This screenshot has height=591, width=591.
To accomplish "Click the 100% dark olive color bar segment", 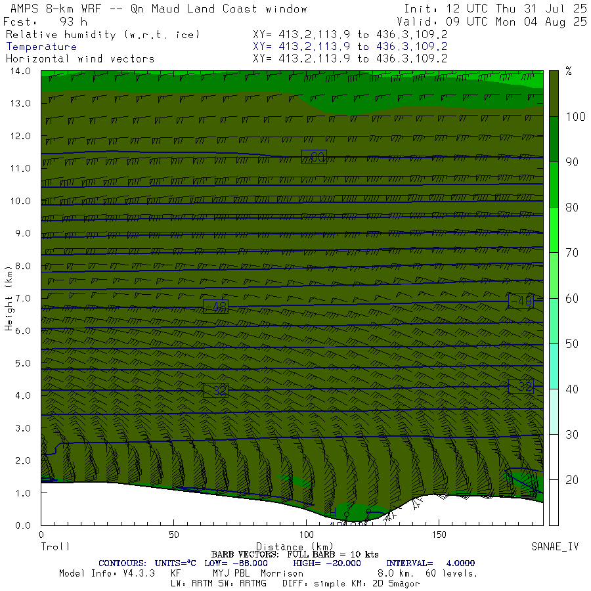I will [554, 93].
